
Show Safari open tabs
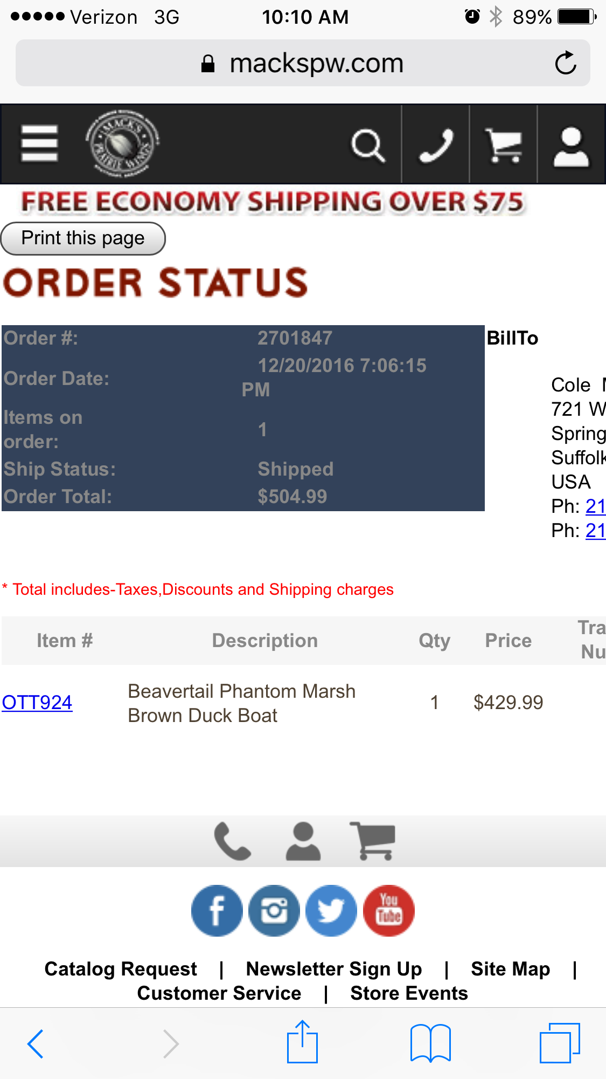click(560, 1043)
